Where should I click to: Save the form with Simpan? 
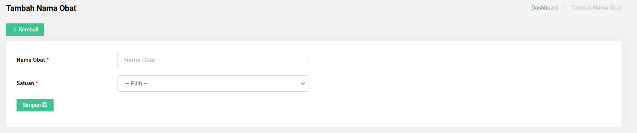(35, 105)
